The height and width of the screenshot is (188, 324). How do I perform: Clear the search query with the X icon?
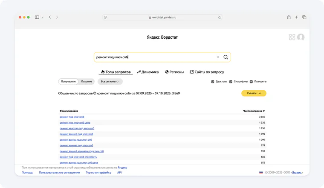[218, 57]
